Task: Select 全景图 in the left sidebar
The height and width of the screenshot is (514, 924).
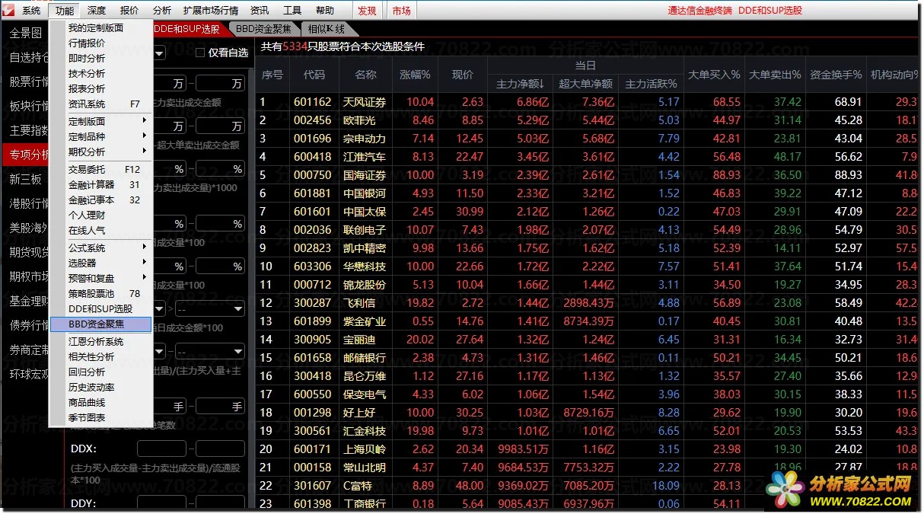Action: (26, 34)
